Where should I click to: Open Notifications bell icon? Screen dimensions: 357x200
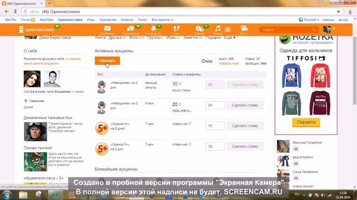(x=153, y=29)
